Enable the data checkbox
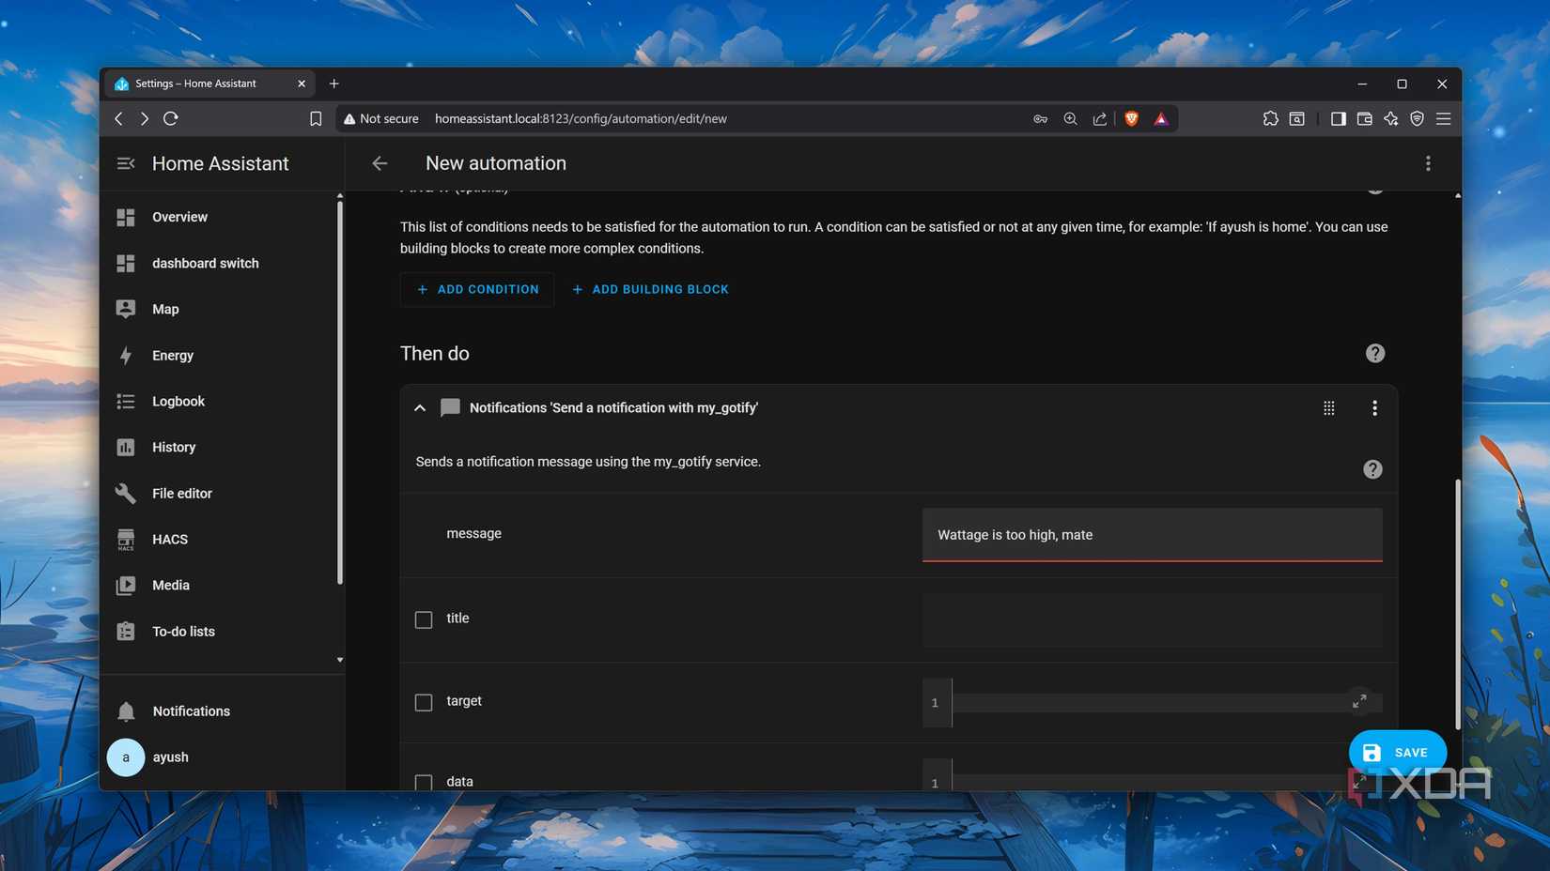 [x=424, y=782]
